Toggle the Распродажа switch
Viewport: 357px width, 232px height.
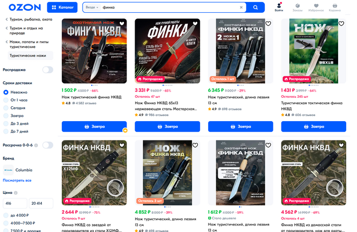coord(47,70)
